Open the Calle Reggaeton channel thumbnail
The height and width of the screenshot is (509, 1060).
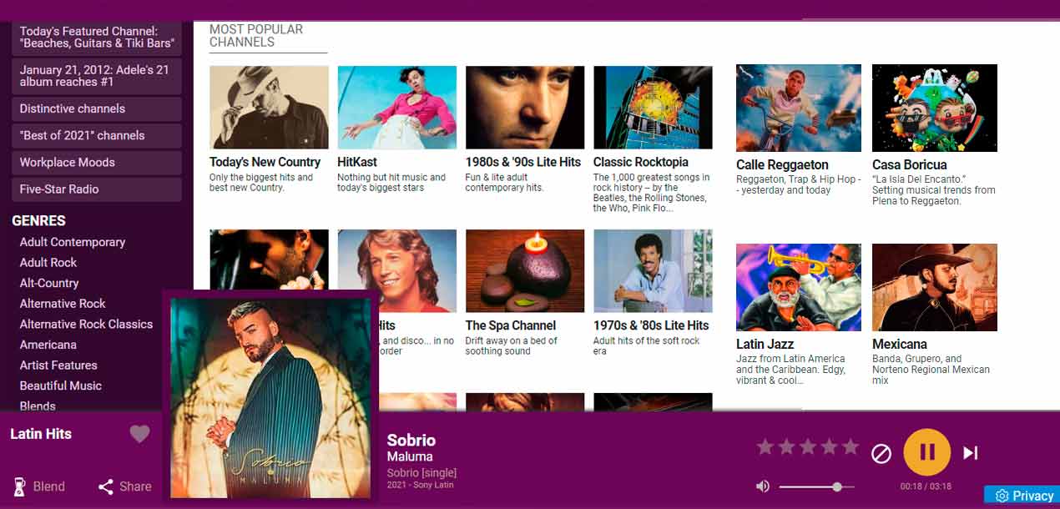point(799,108)
